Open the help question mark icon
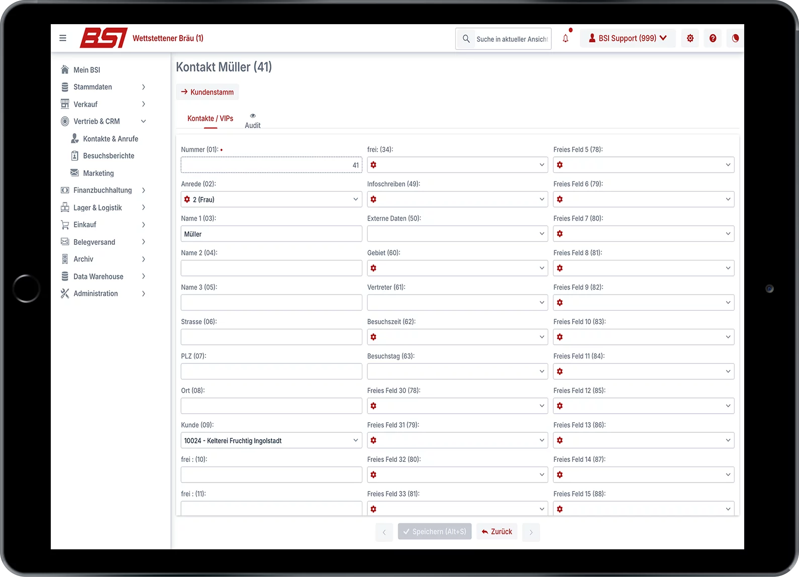This screenshot has width=799, height=577. click(x=713, y=38)
